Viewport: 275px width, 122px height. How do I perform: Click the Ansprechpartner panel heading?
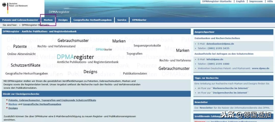[204, 32]
